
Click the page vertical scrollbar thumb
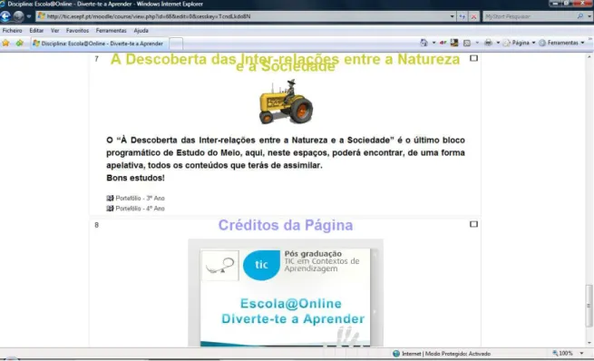coord(589,305)
